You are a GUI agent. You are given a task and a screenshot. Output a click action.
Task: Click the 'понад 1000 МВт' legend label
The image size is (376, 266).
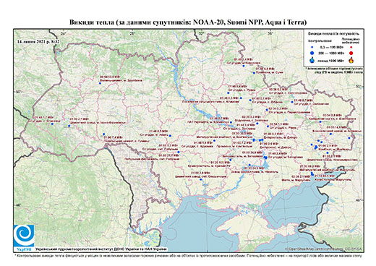tap(330, 60)
